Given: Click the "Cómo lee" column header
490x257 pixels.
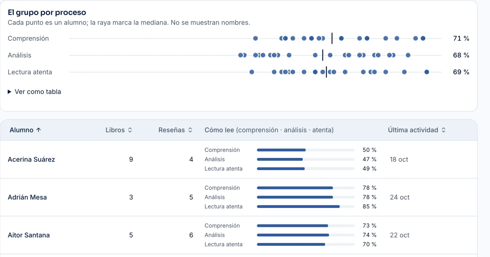Looking at the screenshot, I should [269, 130].
